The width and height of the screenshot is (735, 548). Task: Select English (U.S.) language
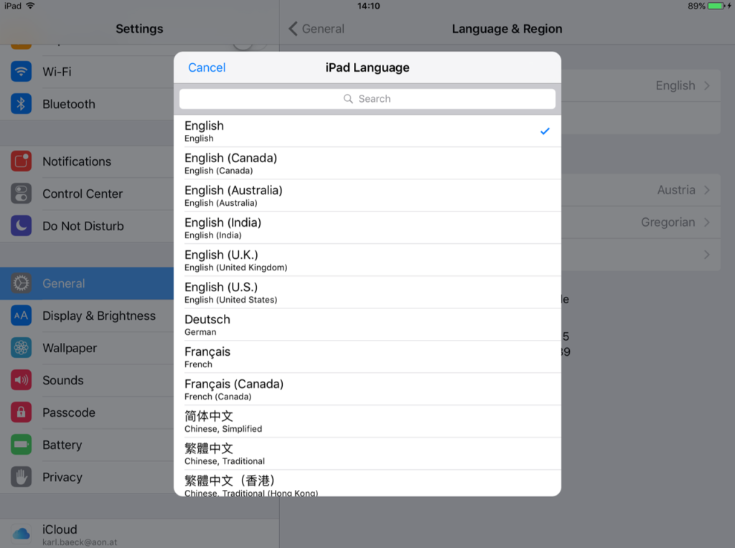pos(367,293)
